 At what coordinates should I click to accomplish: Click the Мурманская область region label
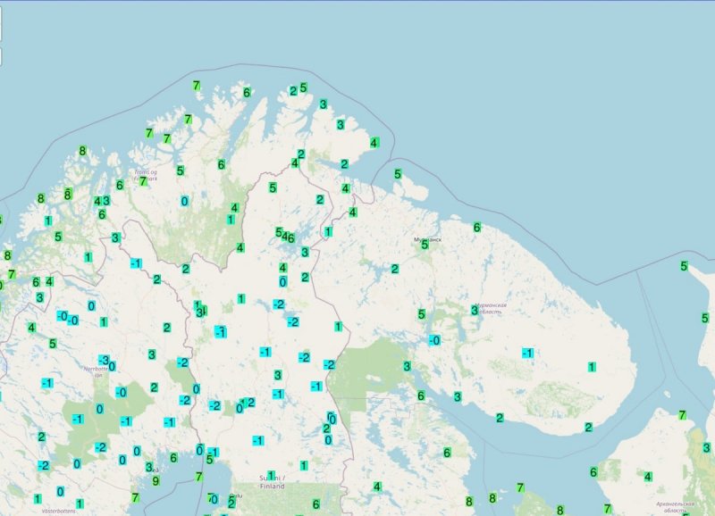pos(491,308)
